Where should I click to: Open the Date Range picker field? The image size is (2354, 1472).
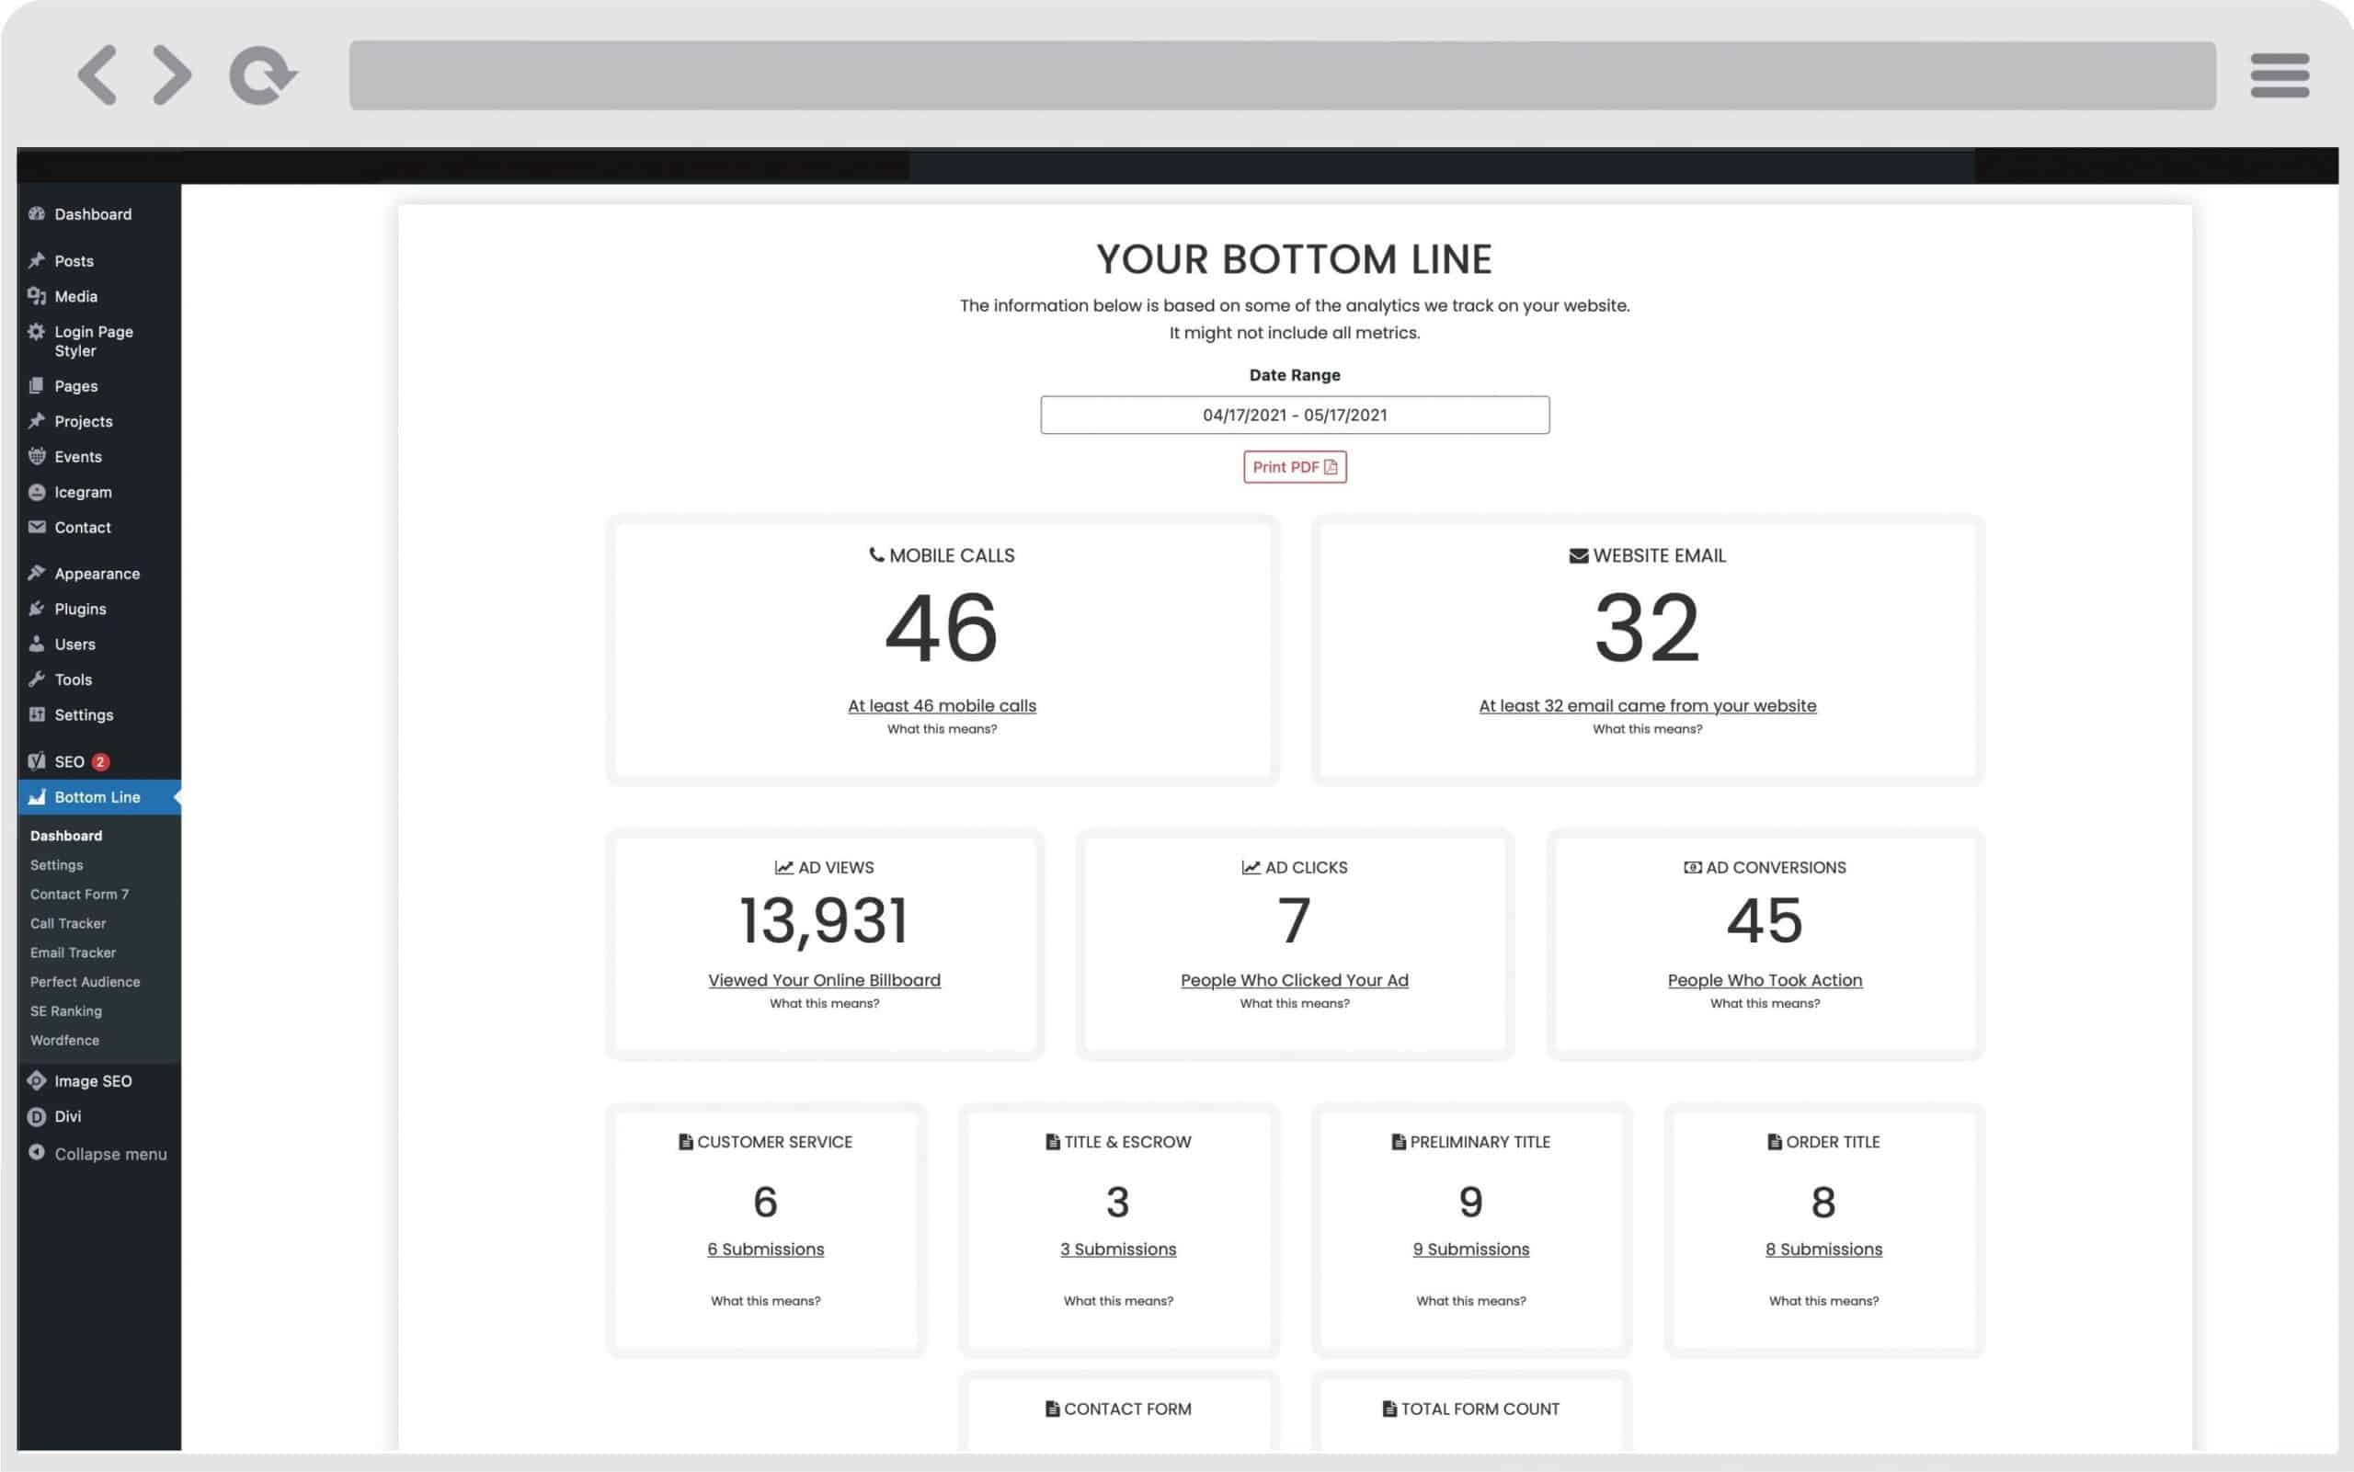point(1295,415)
